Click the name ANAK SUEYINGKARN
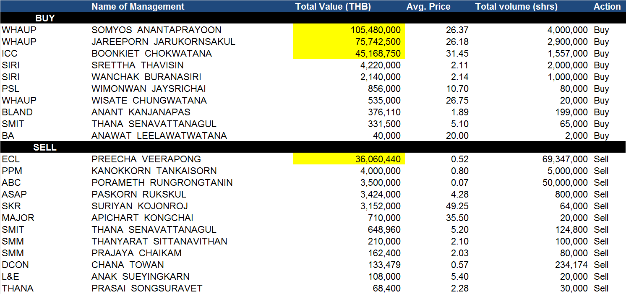 point(141,276)
